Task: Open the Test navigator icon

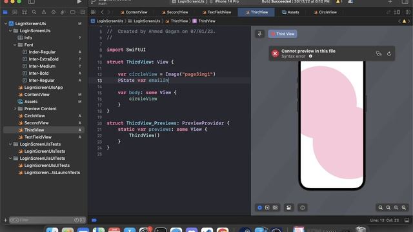Action: [54, 12]
